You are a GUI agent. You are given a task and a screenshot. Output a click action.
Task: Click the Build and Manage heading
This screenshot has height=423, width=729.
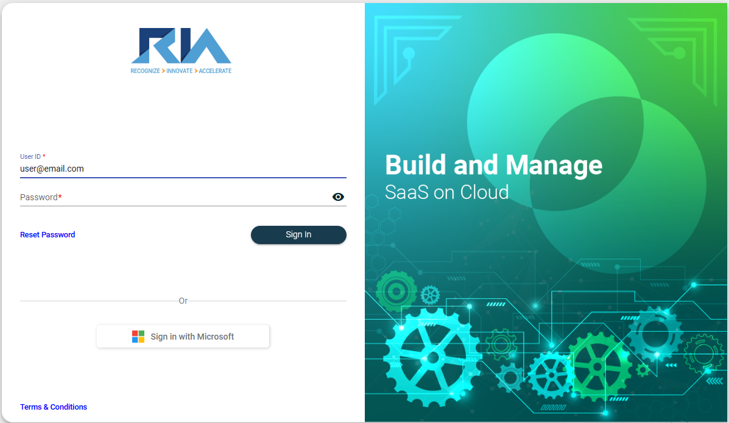click(493, 165)
